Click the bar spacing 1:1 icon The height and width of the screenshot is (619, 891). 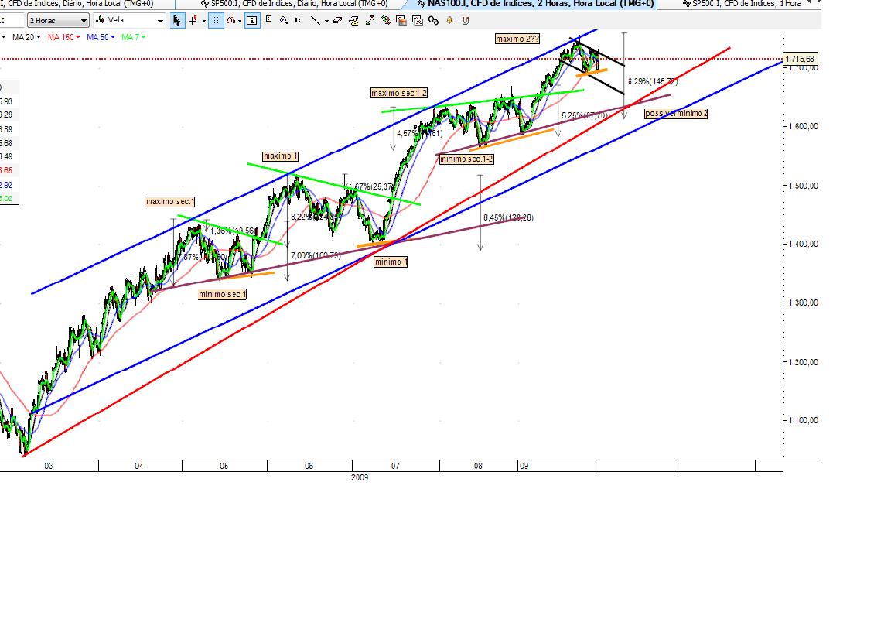point(299,20)
